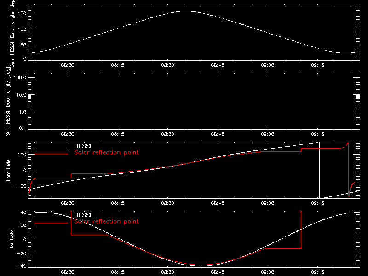Pick 08:00 label under the Moon angle plot
Image resolution: width=368 pixels, height=276 pixels.
pos(68,134)
